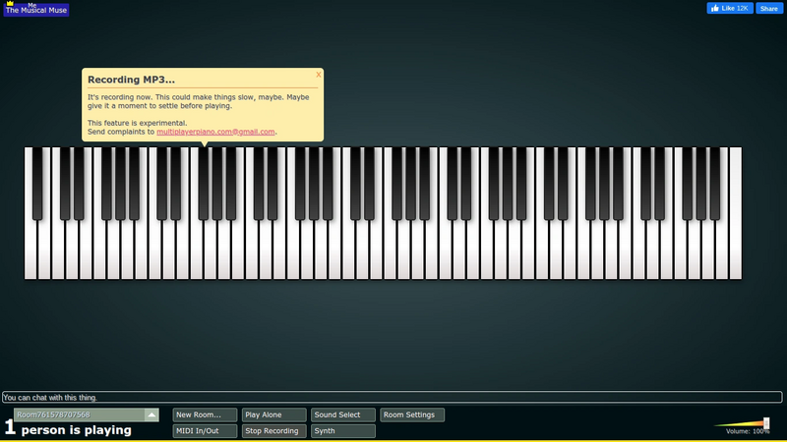Image resolution: width=787 pixels, height=442 pixels.
Task: Stop Recording the MP3
Action: tap(274, 431)
